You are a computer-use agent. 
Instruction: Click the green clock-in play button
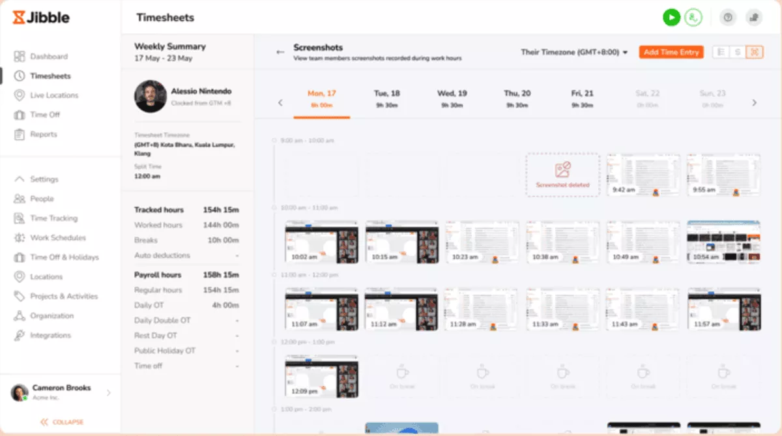click(671, 18)
